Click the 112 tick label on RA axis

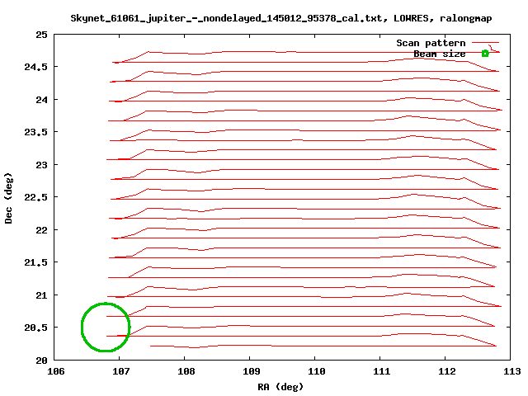(x=446, y=371)
